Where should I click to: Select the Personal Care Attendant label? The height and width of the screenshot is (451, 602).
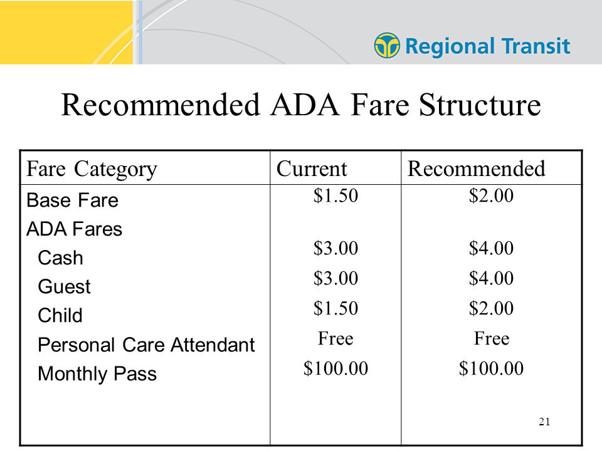pyautogui.click(x=146, y=345)
